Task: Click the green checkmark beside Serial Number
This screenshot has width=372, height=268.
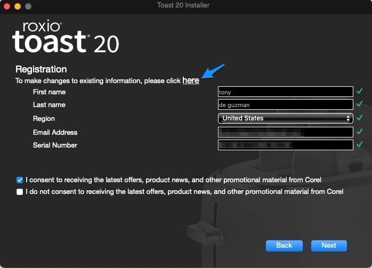Action: pos(359,144)
